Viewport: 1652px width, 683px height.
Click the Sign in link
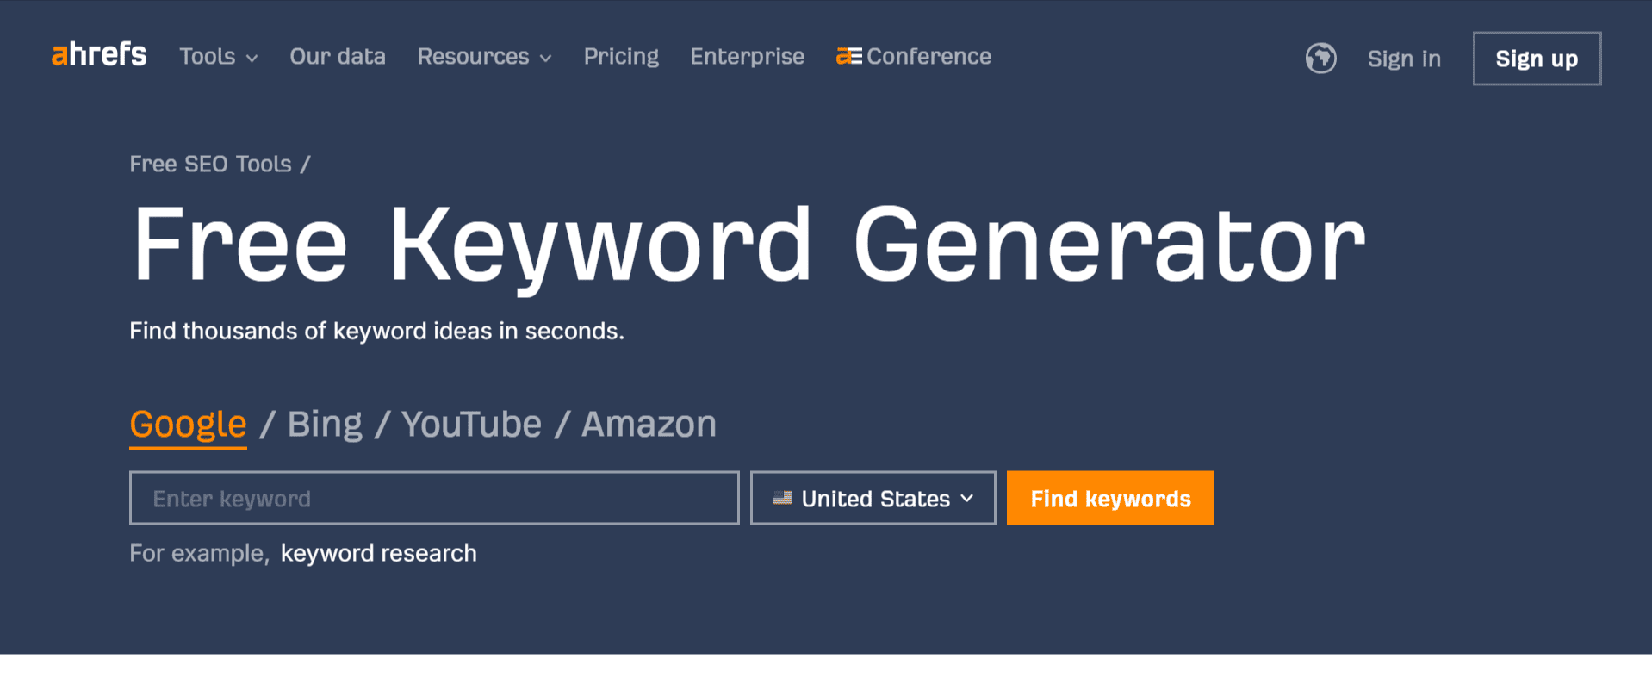pos(1403,59)
